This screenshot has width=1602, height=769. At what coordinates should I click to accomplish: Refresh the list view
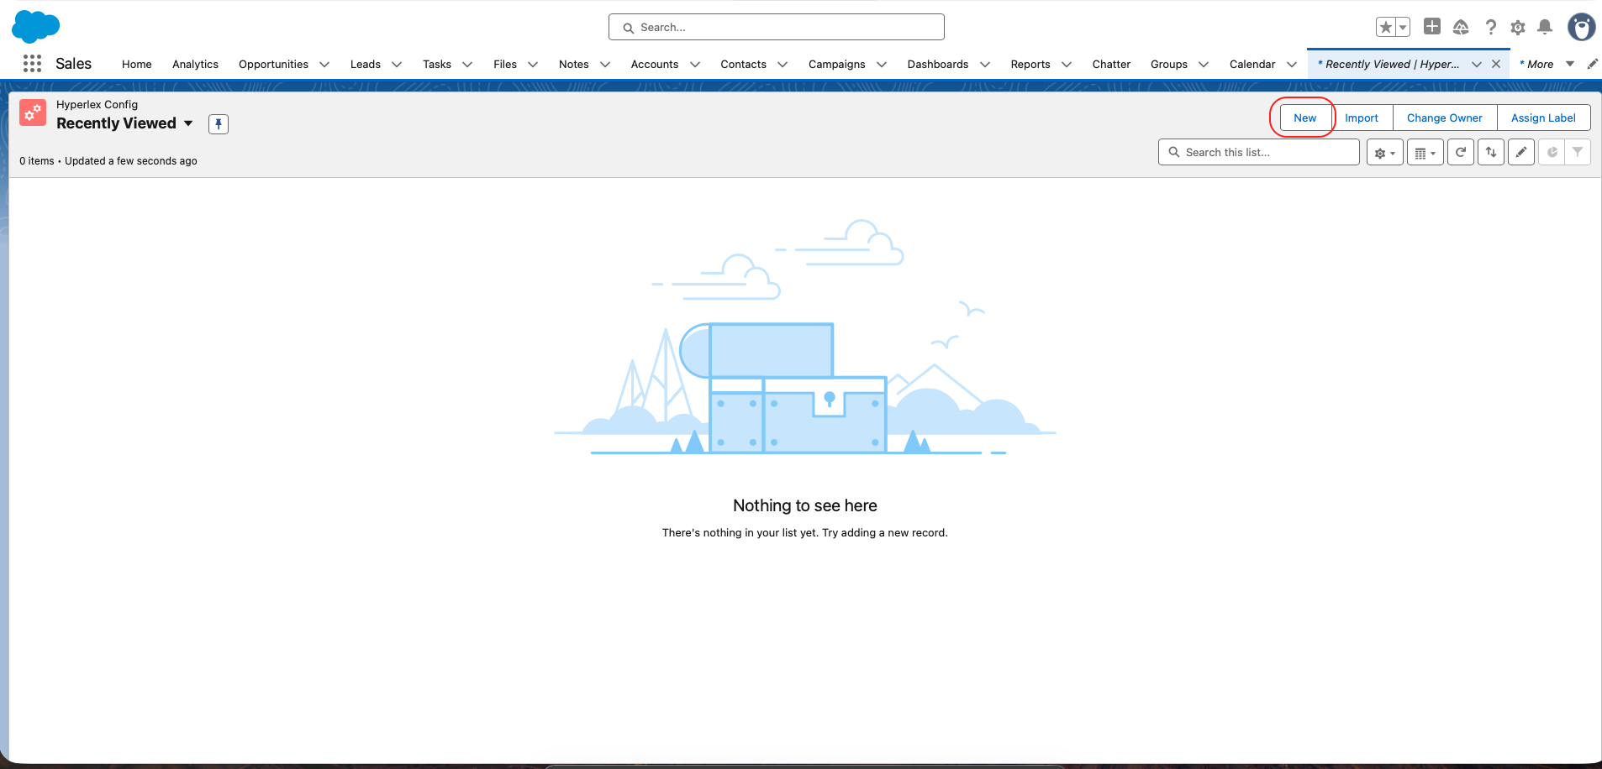(x=1461, y=153)
